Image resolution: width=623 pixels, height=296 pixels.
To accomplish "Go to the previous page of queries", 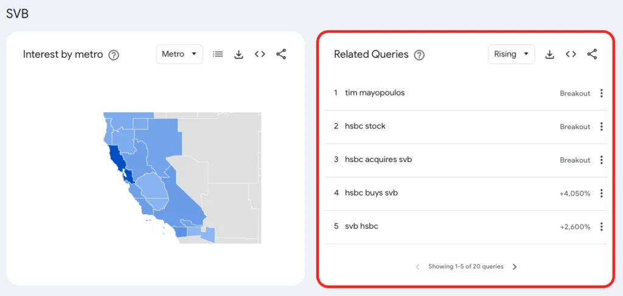I will click(417, 267).
